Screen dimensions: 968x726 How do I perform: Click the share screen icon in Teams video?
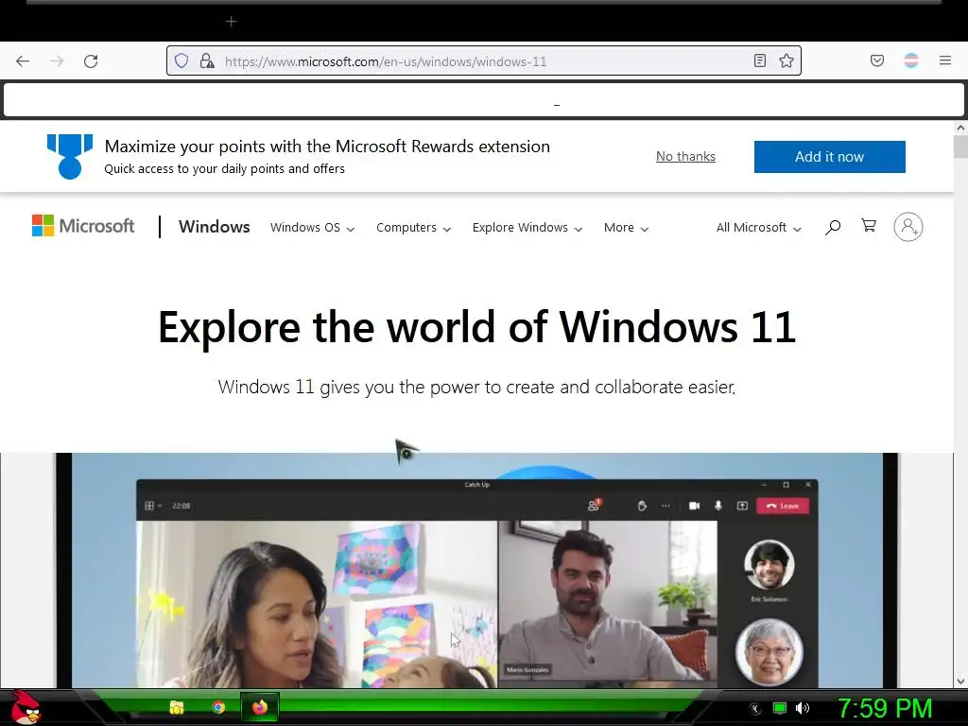point(742,506)
